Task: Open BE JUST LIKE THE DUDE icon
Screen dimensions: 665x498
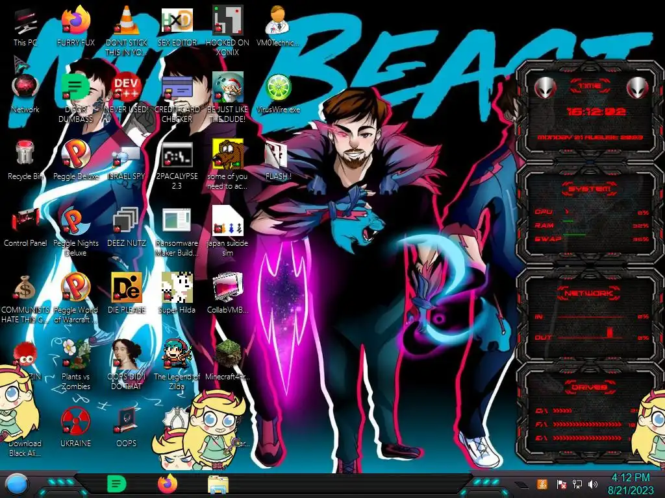Action: point(227,97)
